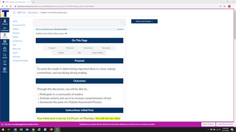Click the college T logo

pos(5,13)
